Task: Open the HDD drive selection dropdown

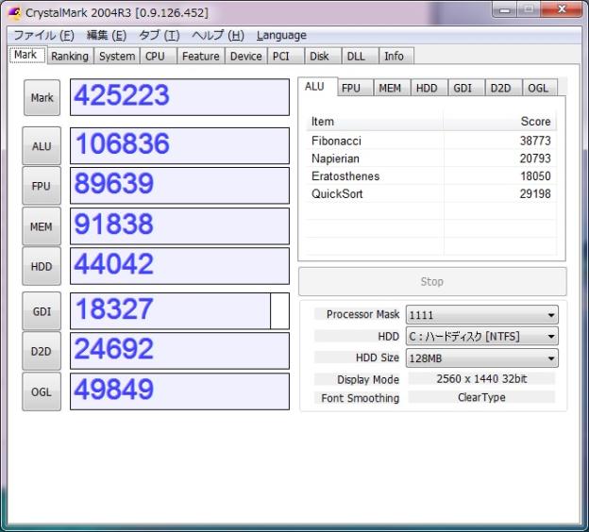Action: click(x=481, y=337)
